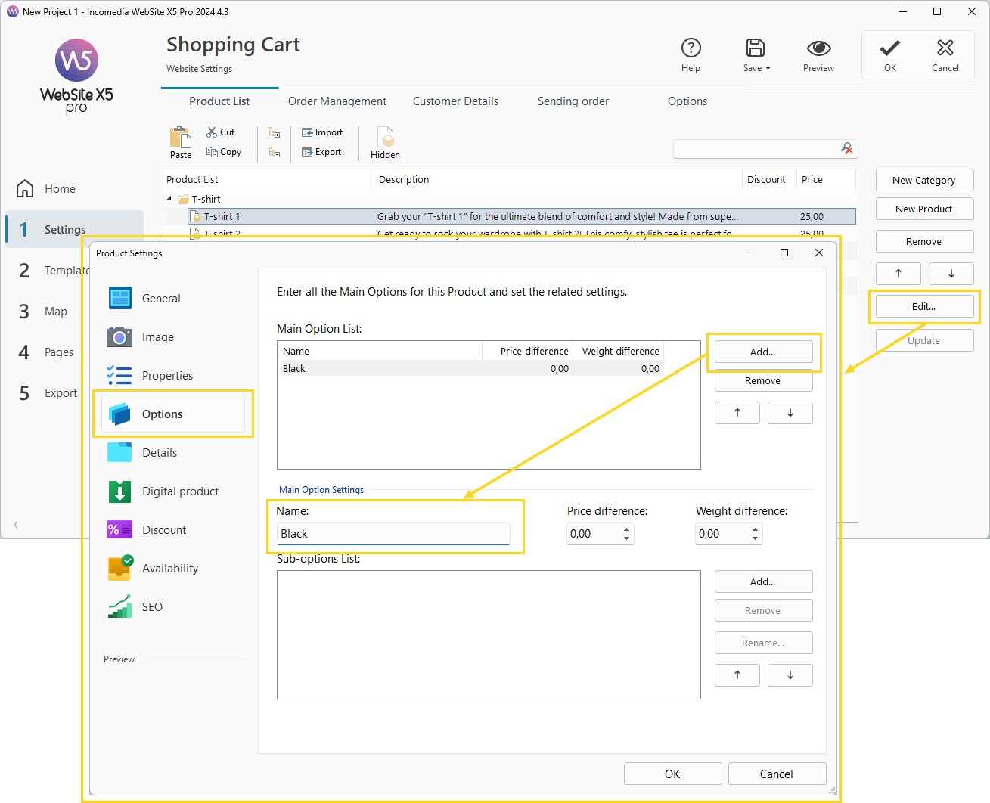This screenshot has height=803, width=990.
Task: Open the General section in Product Settings
Action: click(173, 299)
